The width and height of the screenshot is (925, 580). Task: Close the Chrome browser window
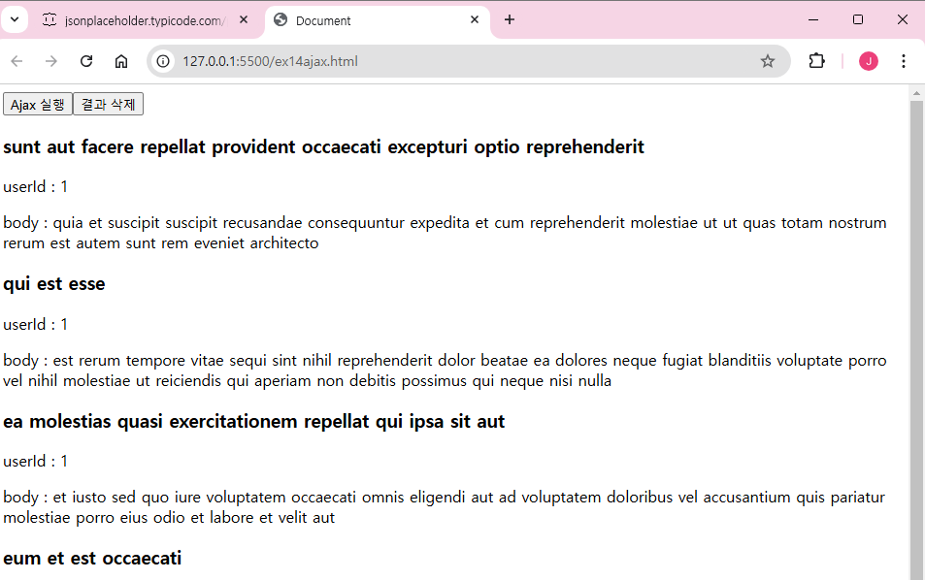(x=903, y=20)
